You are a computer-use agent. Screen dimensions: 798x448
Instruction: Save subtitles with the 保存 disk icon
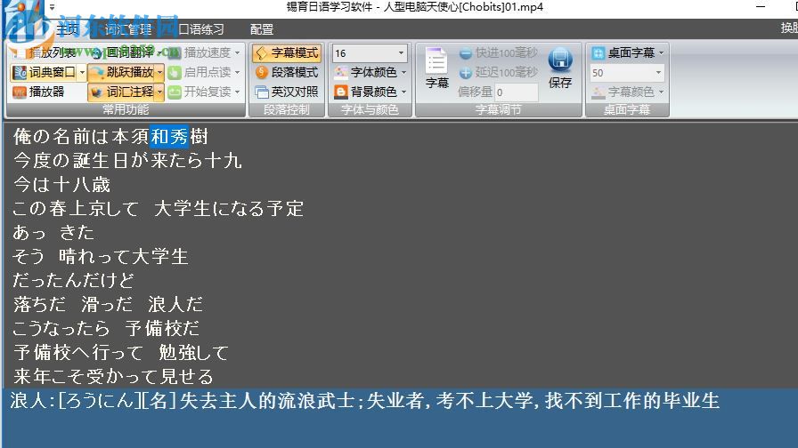[x=560, y=68]
